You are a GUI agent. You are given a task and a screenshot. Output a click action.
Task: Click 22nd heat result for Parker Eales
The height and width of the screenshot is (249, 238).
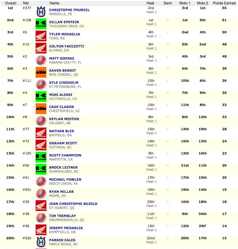[151, 238]
